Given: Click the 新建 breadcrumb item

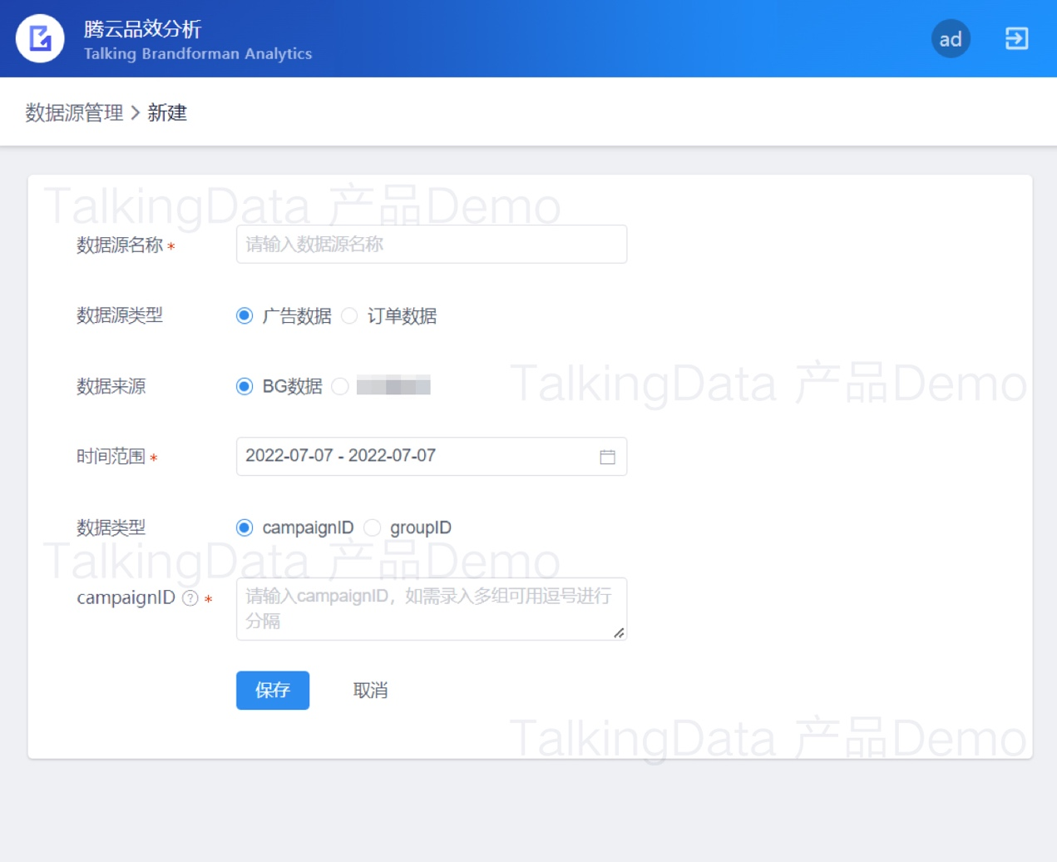Looking at the screenshot, I should [x=167, y=112].
